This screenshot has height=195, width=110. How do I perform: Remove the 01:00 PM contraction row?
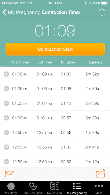pos(6,118)
